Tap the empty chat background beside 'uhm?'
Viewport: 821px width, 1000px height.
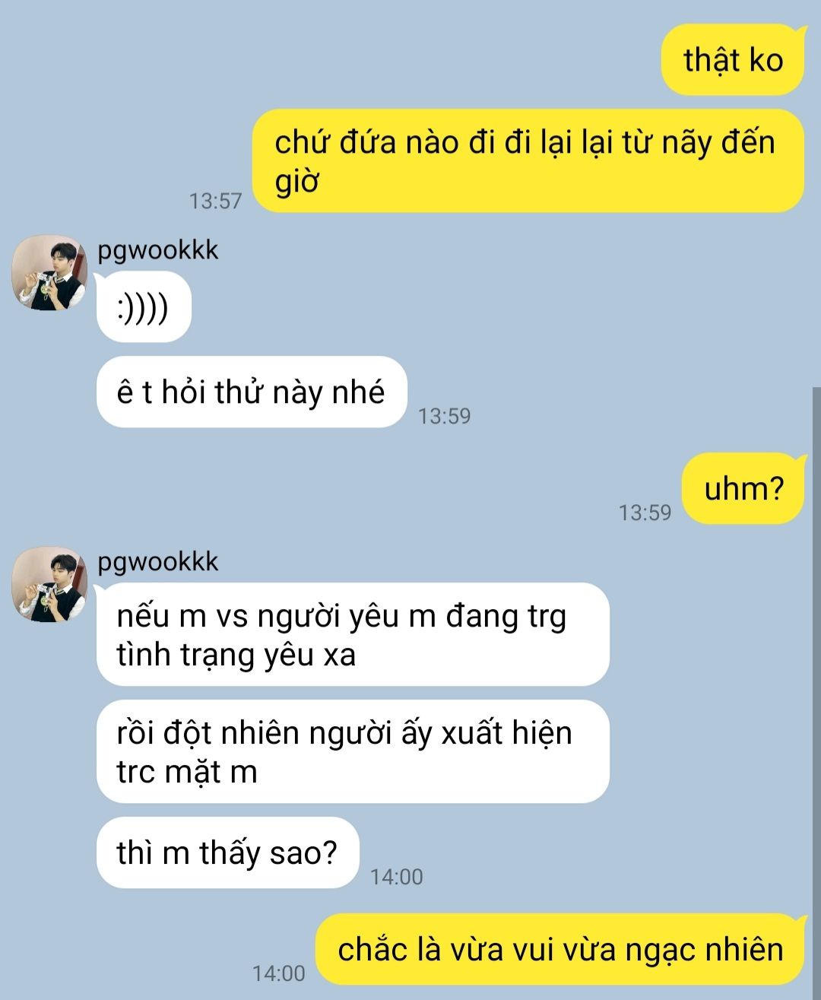point(304,488)
